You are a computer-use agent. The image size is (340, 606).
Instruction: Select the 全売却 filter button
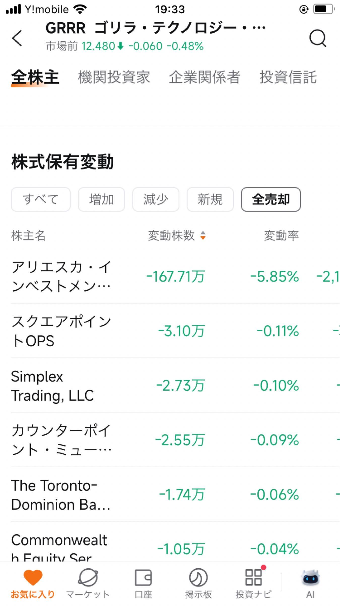click(x=271, y=199)
